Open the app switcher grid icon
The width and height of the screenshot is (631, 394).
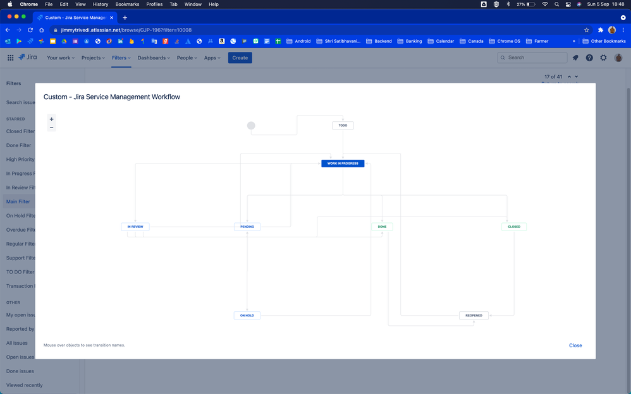(x=10, y=57)
